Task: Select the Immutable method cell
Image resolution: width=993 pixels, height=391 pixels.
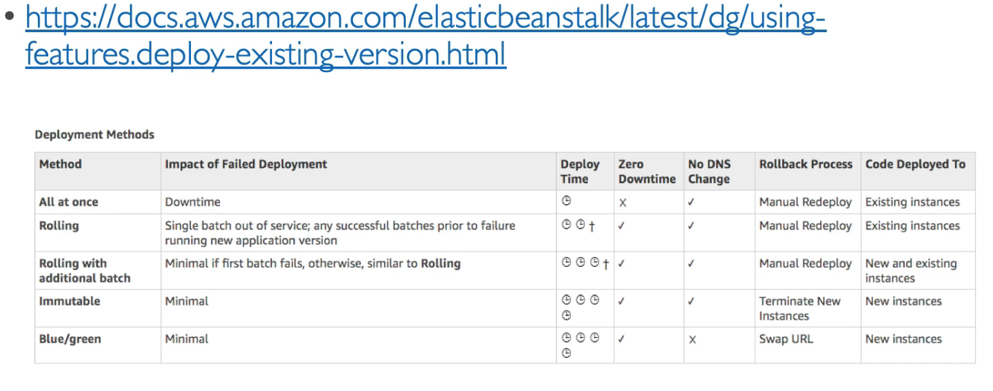Action: click(69, 301)
